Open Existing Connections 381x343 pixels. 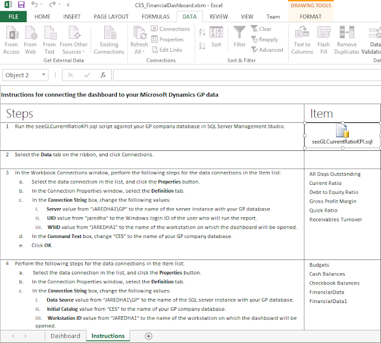[x=109, y=40]
